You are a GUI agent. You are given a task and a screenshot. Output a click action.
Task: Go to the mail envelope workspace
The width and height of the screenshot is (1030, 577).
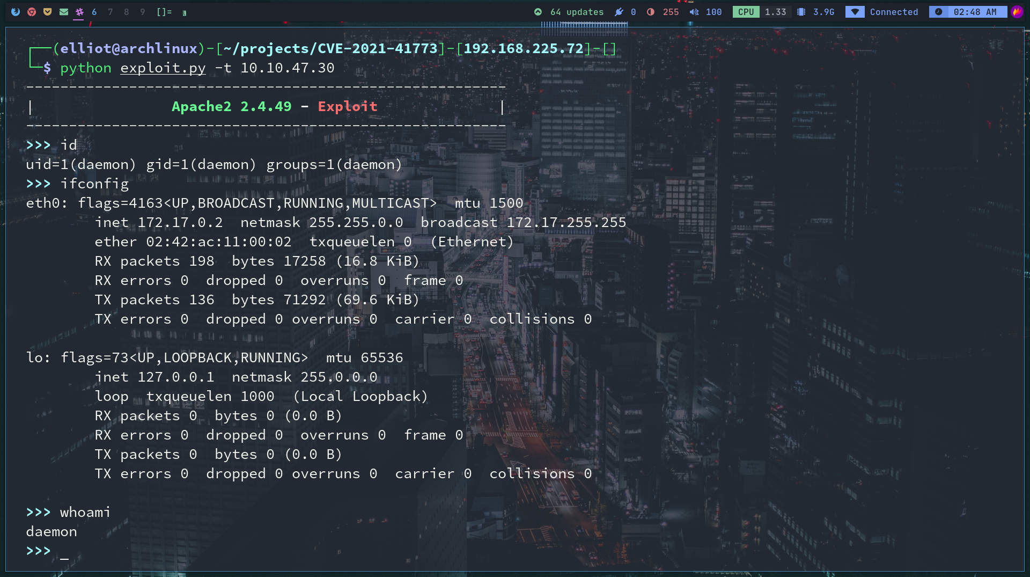64,12
